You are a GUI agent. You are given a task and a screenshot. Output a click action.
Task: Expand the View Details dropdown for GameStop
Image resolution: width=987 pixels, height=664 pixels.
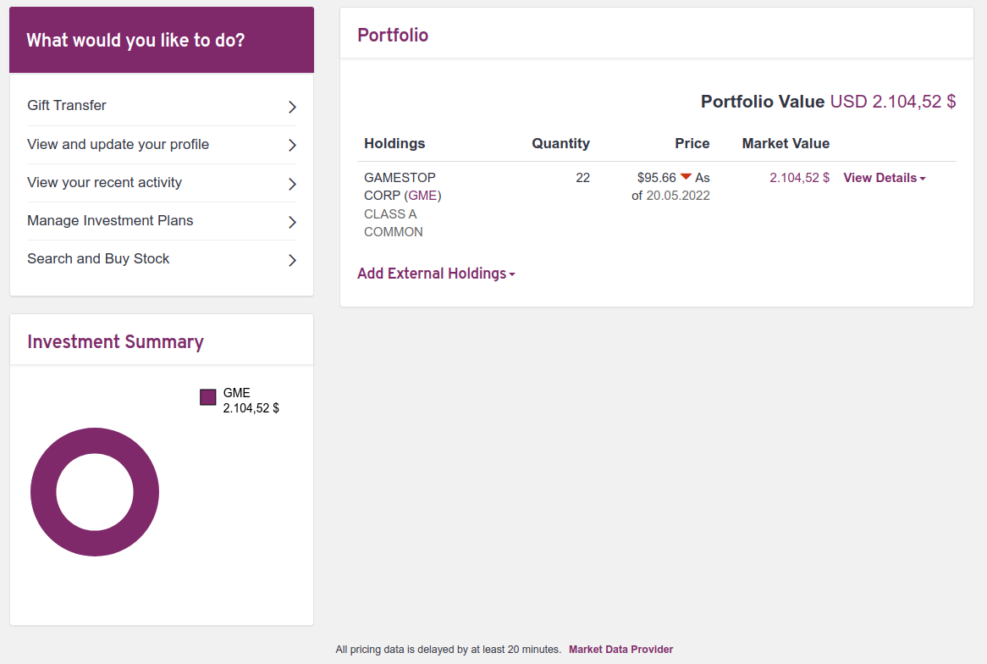(x=884, y=177)
